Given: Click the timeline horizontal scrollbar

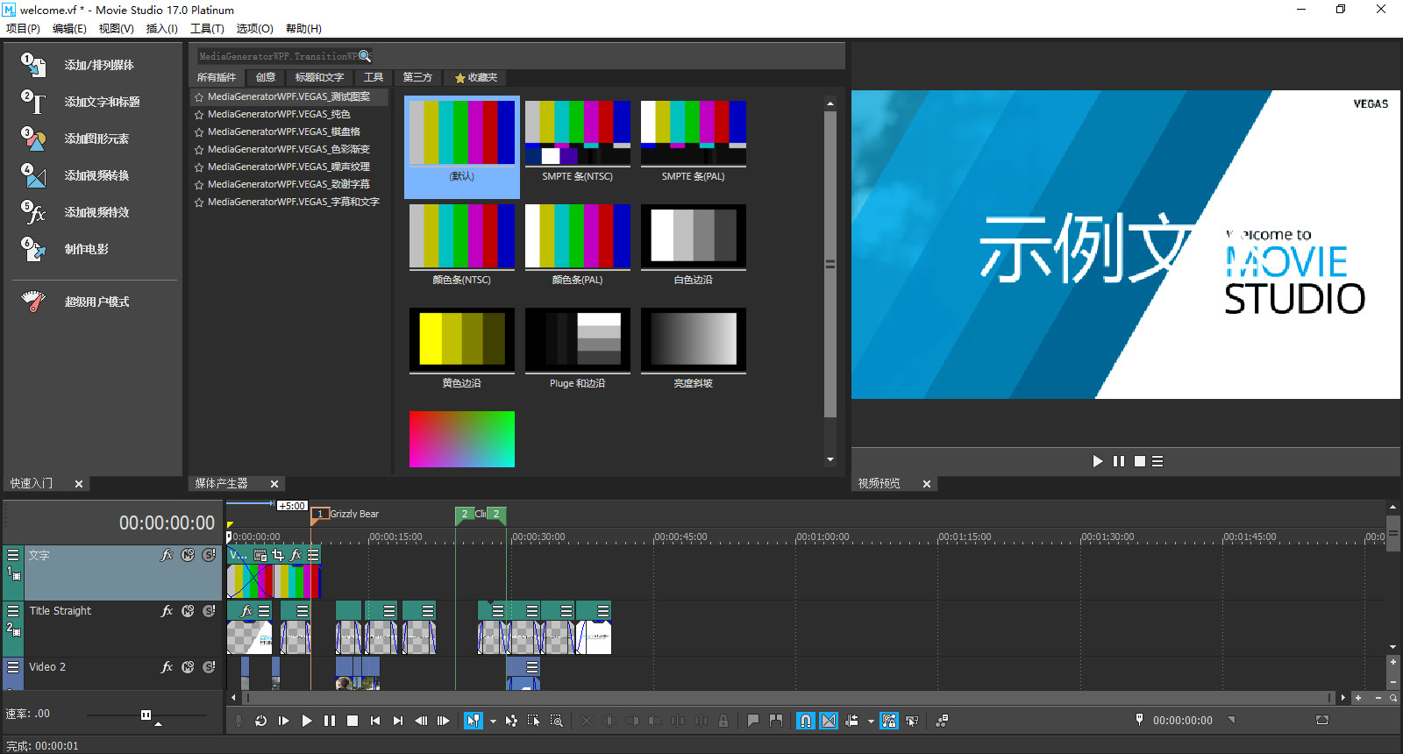Looking at the screenshot, I should click(788, 698).
